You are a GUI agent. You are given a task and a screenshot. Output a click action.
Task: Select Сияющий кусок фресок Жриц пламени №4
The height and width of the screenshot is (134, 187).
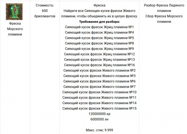tap(99, 32)
